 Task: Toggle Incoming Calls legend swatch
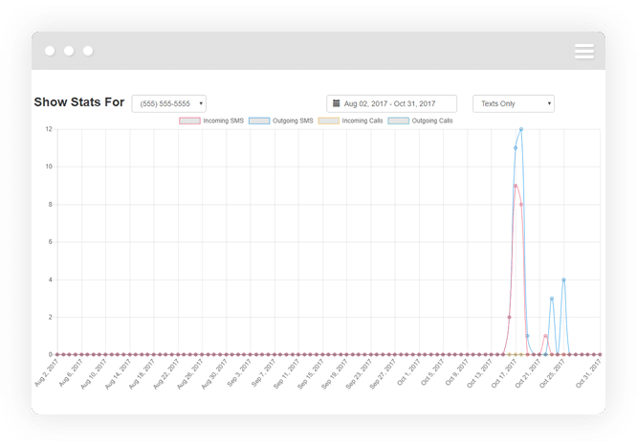[x=329, y=121]
